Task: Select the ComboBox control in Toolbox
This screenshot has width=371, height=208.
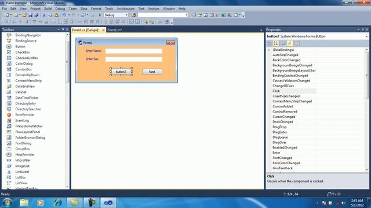Action: (23, 69)
